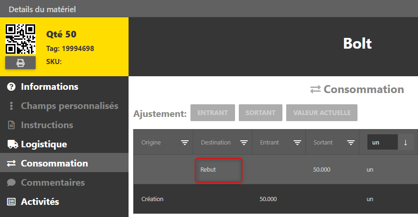Filter the Entrant column
The width and height of the screenshot is (418, 217).
[x=297, y=143]
